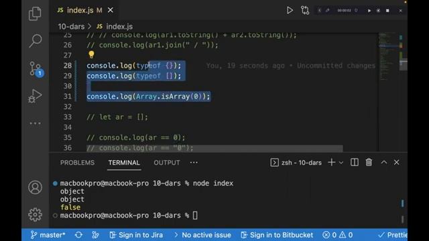The height and width of the screenshot is (241, 429).
Task: Click line number 34 in gutter
Action: (x=68, y=127)
